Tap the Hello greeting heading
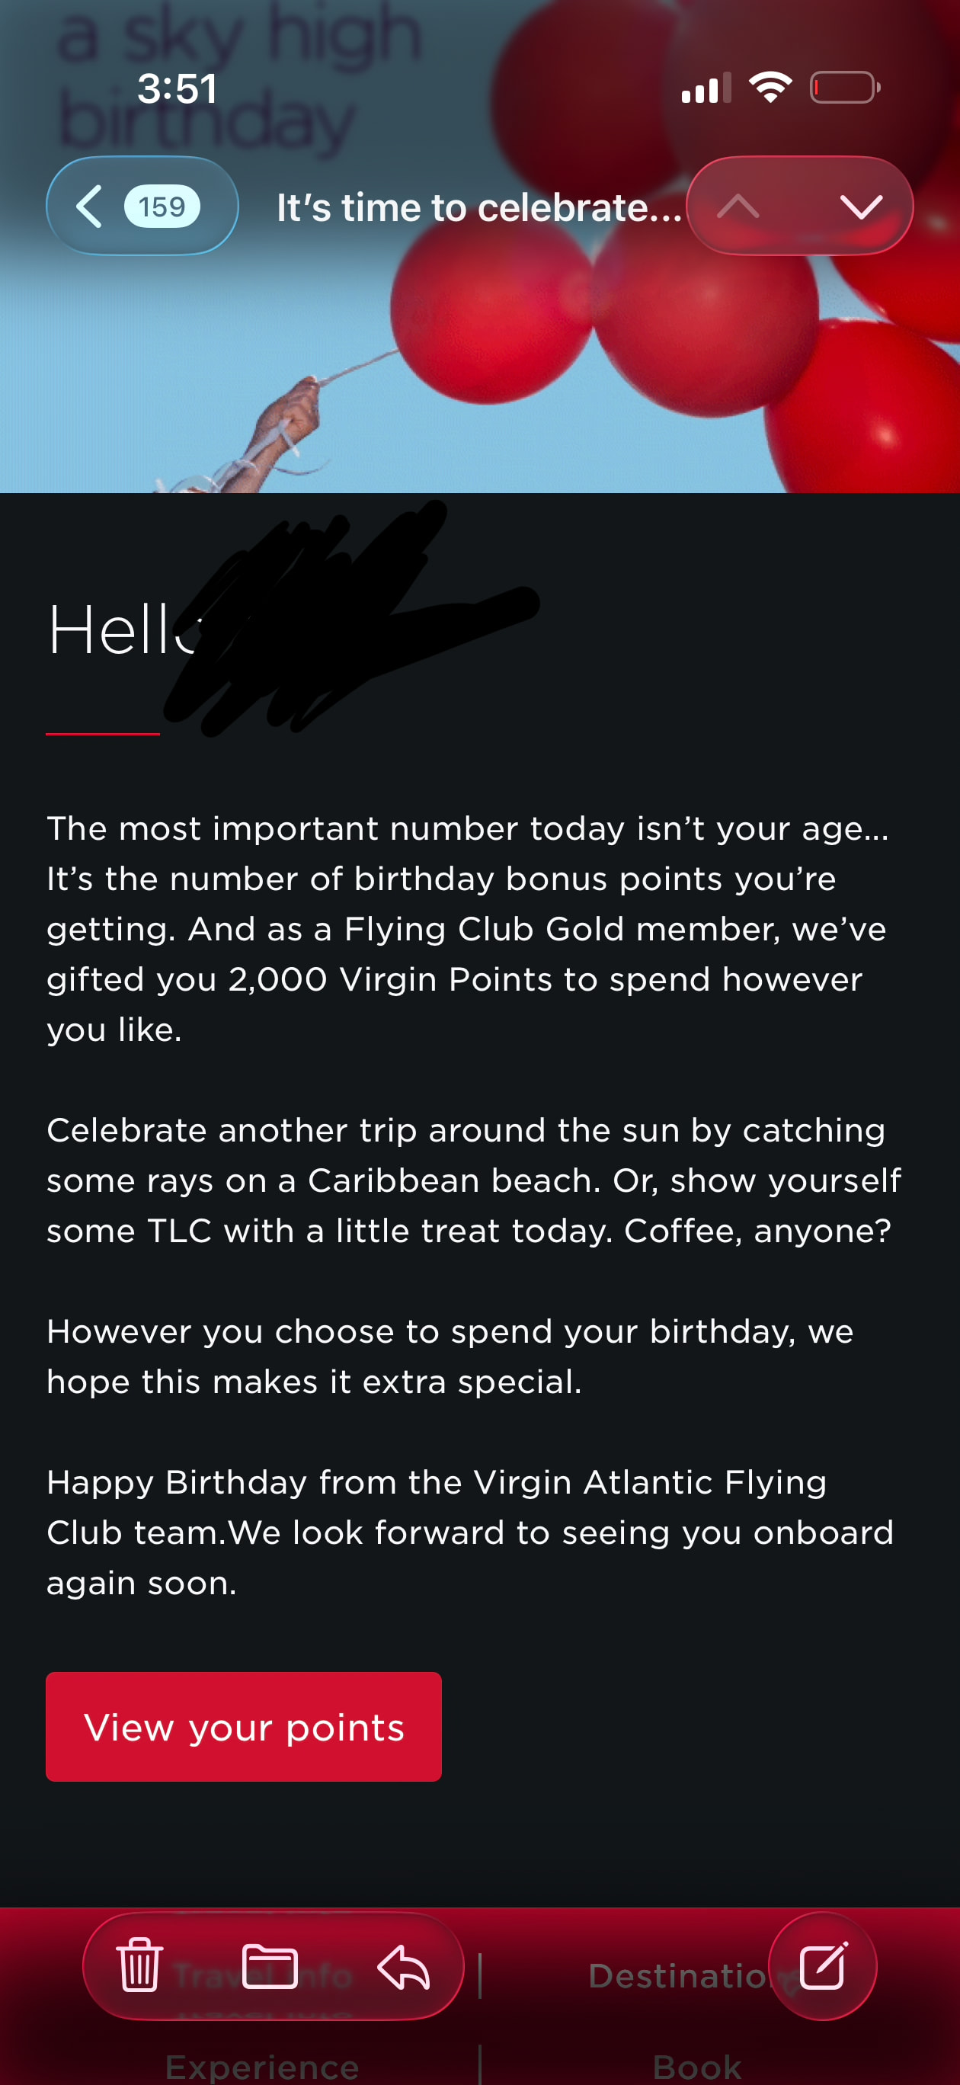Screen dimensions: 960x2085 [121, 630]
